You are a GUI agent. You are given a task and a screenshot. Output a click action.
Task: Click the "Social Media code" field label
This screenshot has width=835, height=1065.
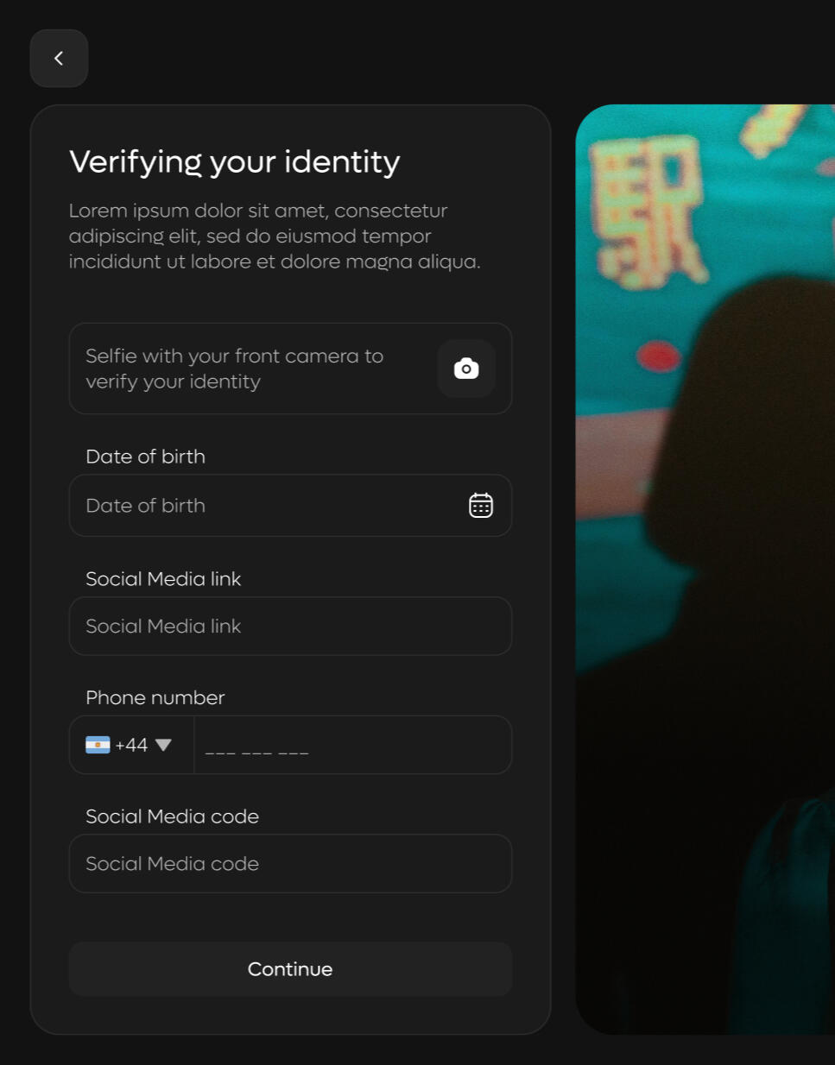pyautogui.click(x=172, y=816)
